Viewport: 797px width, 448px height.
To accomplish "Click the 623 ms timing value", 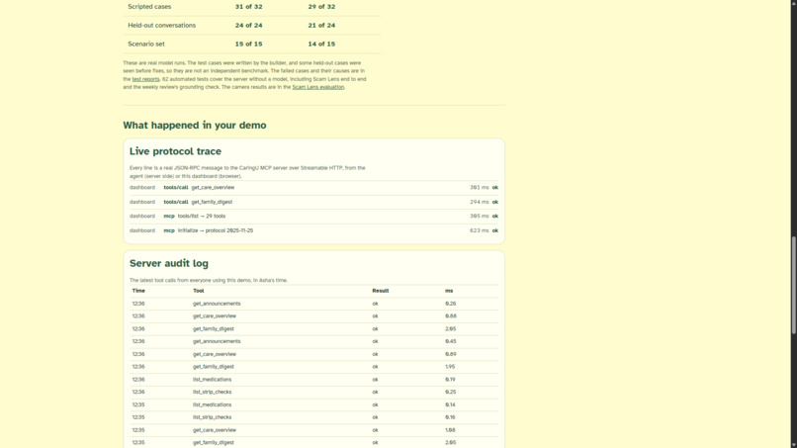I will coord(479,230).
